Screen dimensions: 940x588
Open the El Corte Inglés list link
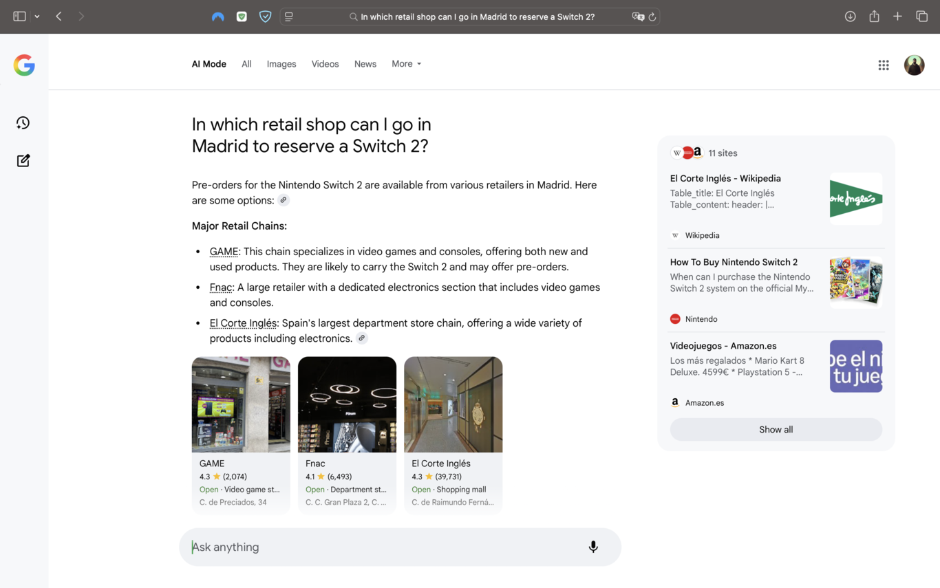coord(243,323)
